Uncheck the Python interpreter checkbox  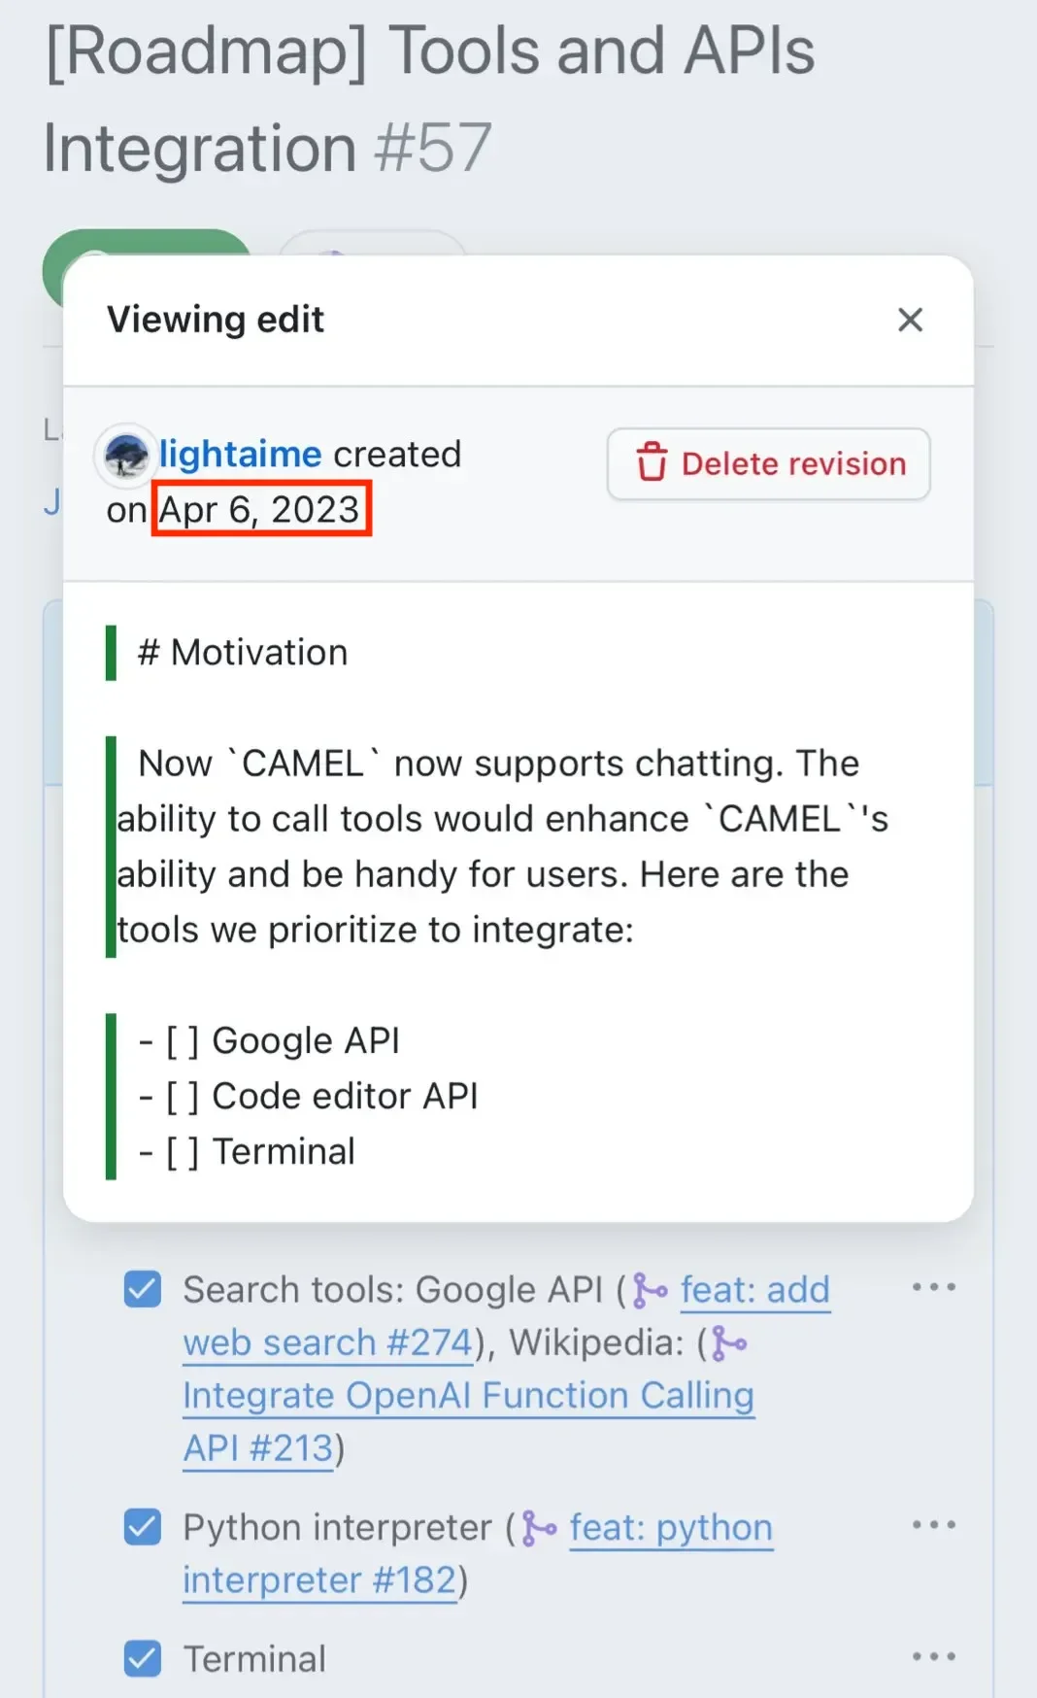[143, 1527]
